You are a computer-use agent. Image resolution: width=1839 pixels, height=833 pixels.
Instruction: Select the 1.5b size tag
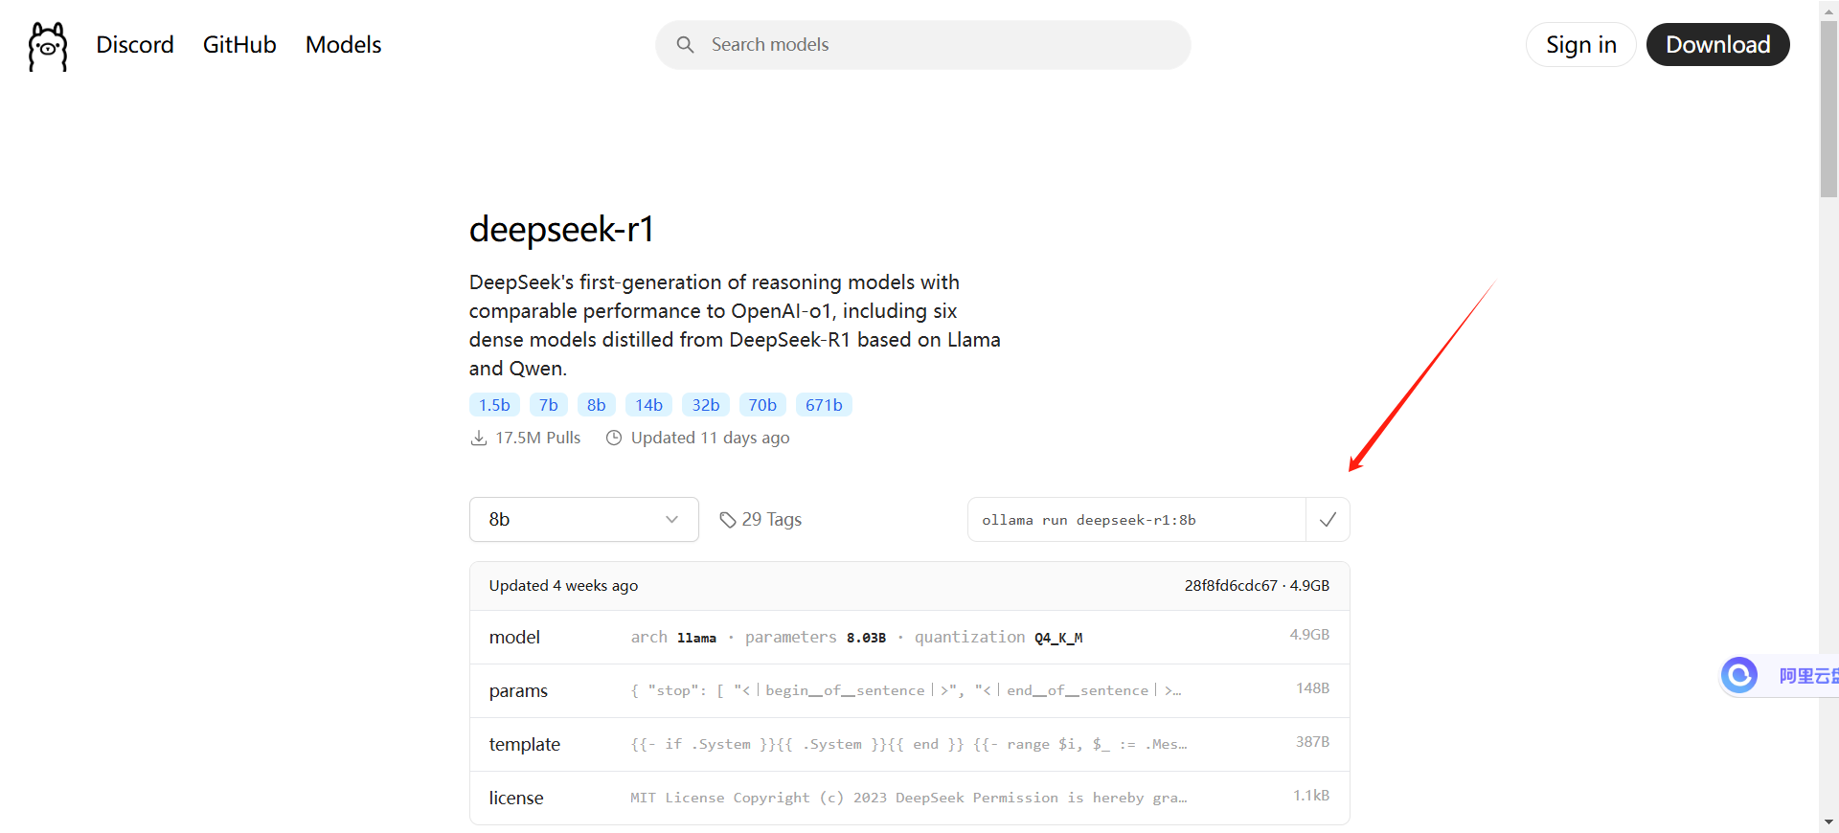[x=494, y=405]
